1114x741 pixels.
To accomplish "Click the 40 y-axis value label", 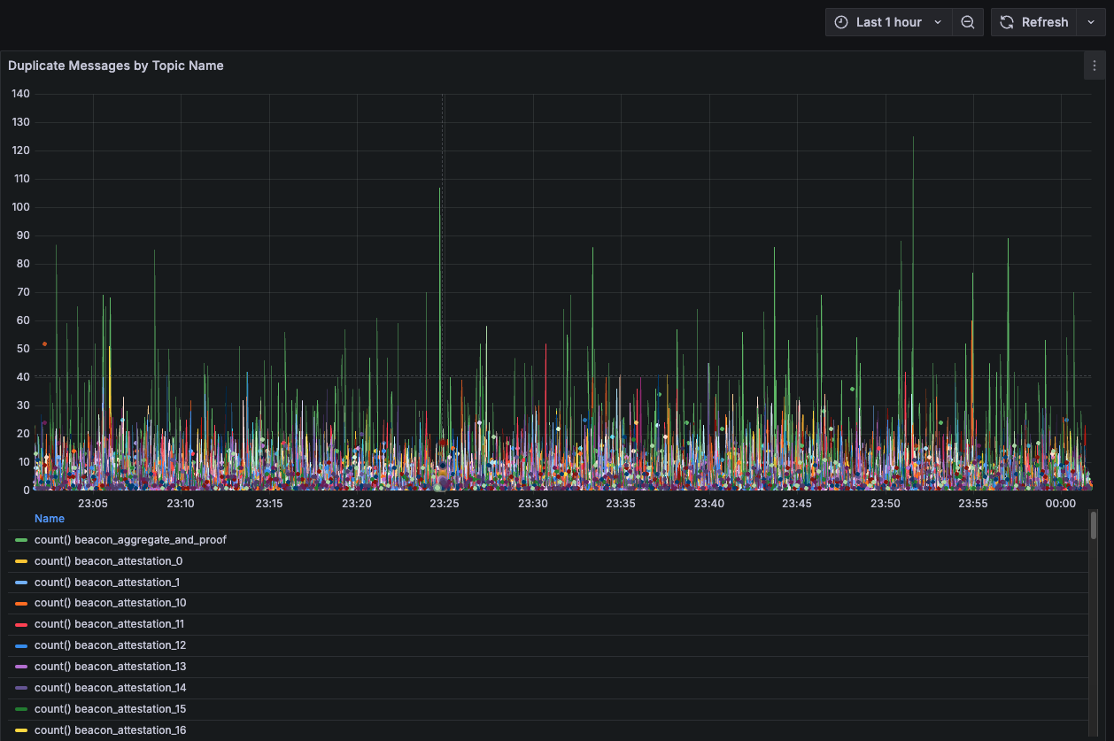I will tap(24, 377).
